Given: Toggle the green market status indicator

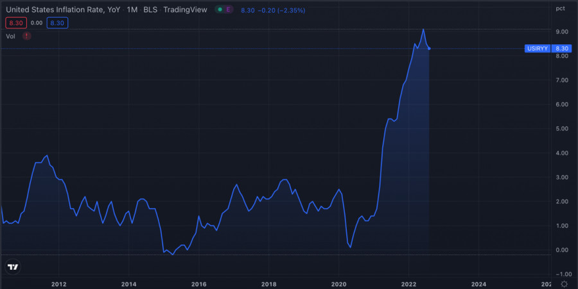Looking at the screenshot, I should (x=219, y=10).
